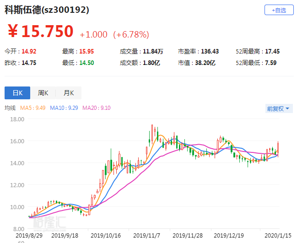Switch to the 月K monthly chart tab
297x243 pixels.
pos(69,93)
